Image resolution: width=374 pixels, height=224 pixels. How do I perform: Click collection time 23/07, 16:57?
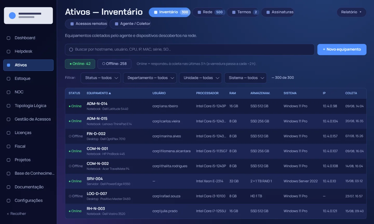(x=354, y=196)
